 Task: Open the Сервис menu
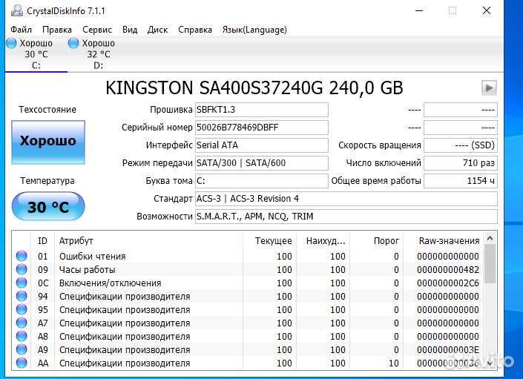click(x=97, y=30)
